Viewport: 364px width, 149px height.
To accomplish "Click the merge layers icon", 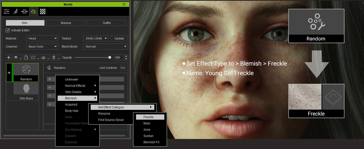I will 43,57.
